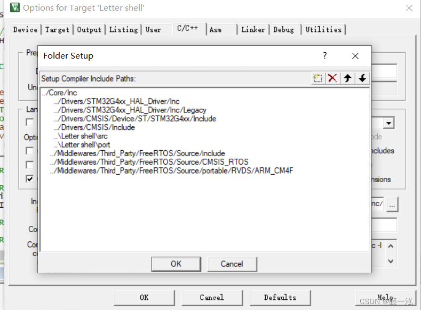421x310 pixels.
Task: Move include path down with the arrow
Action: pos(362,78)
